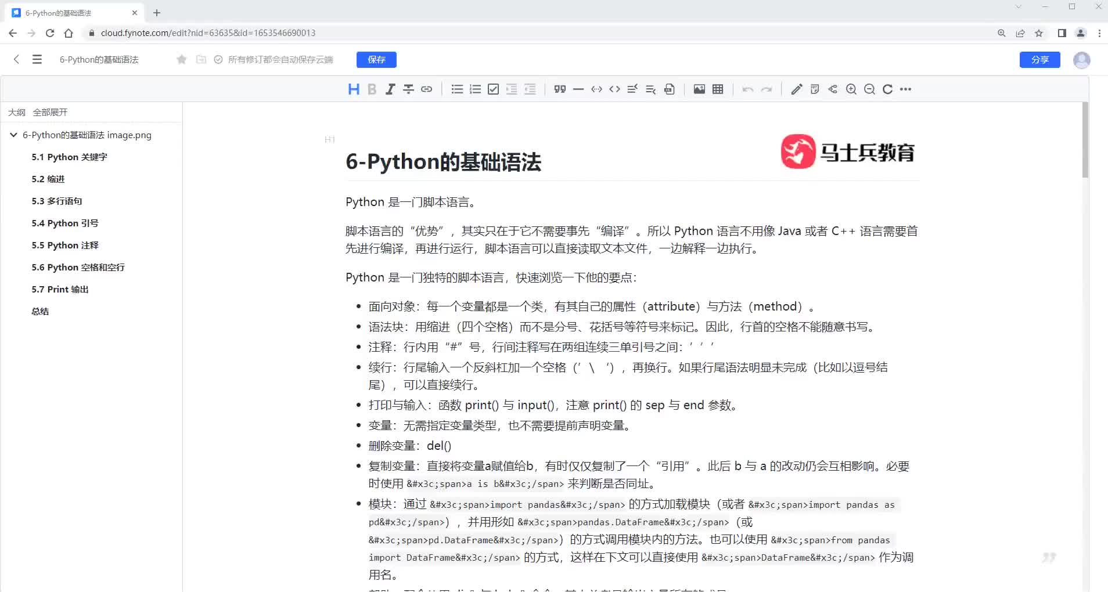This screenshot has width=1108, height=592.
Task: Open the user avatar menu
Action: [1081, 60]
